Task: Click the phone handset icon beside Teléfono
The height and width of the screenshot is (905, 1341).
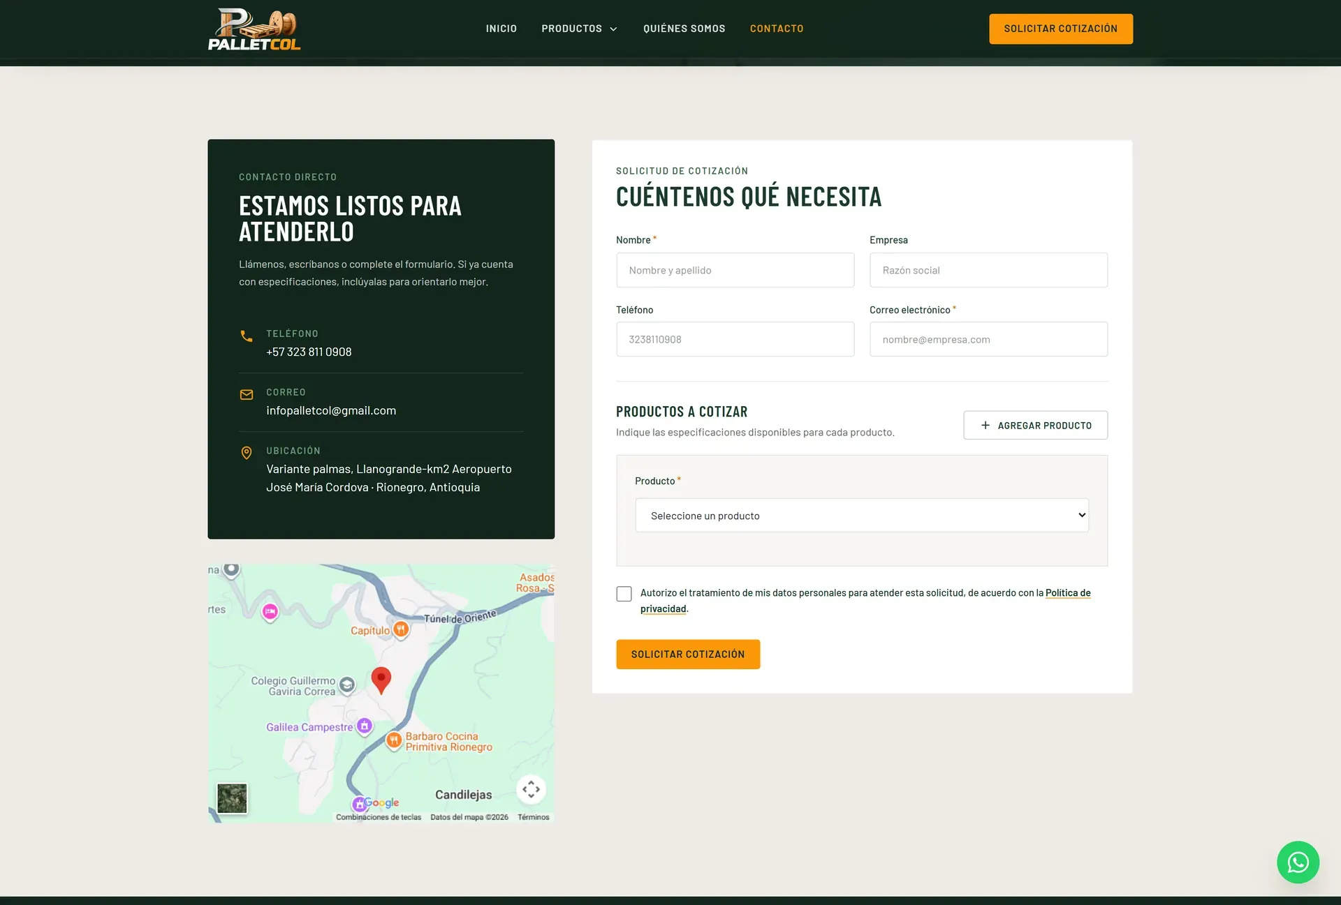Action: pos(247,336)
